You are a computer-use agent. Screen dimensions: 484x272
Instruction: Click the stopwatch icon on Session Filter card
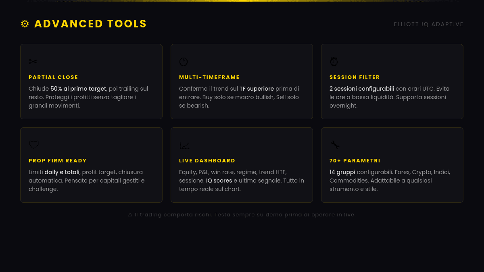pyautogui.click(x=334, y=61)
